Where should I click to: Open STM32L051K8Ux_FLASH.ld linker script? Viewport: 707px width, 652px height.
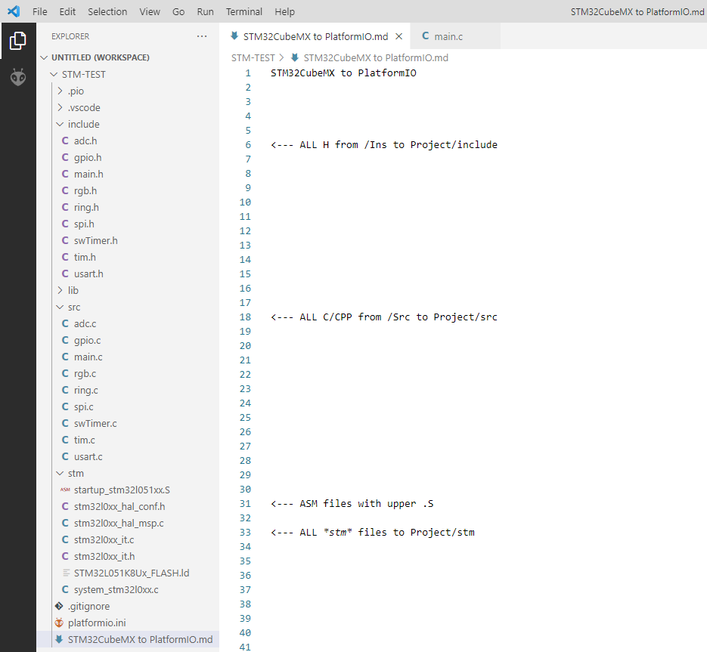[128, 573]
